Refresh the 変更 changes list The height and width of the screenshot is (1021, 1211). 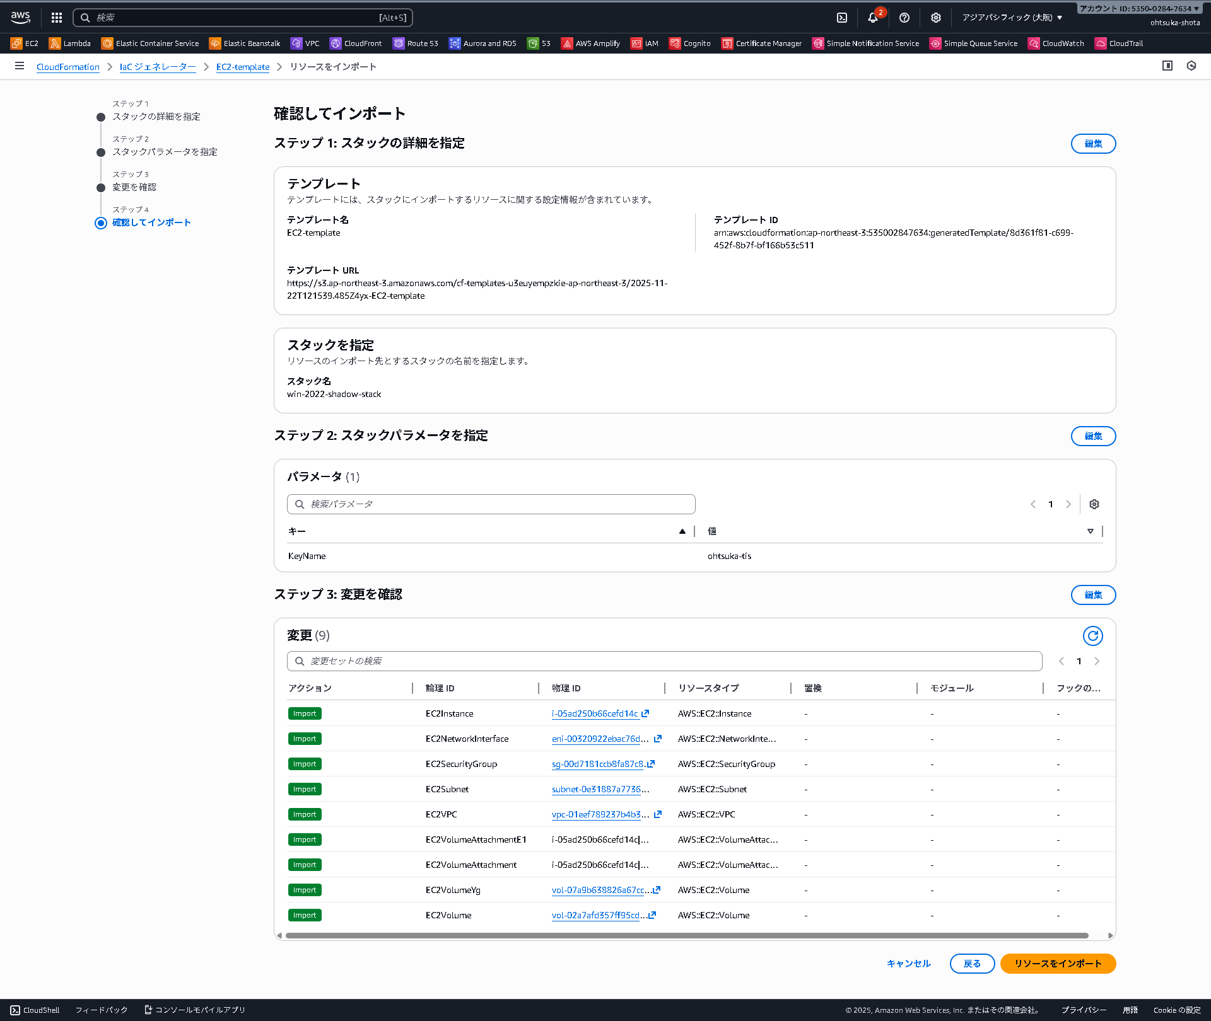point(1093,635)
